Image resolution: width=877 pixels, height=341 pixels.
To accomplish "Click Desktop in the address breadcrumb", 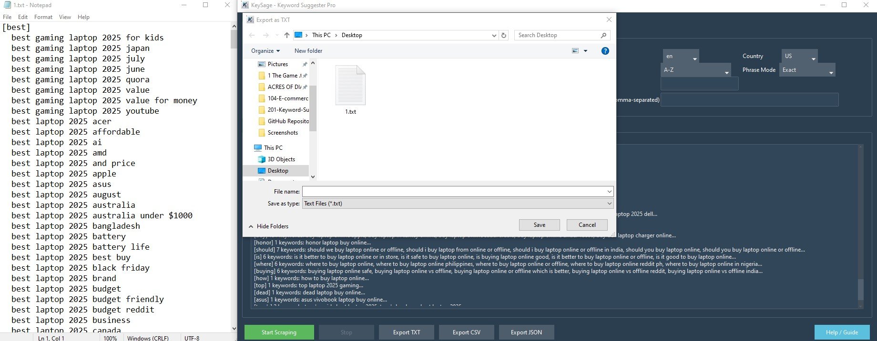I will tap(352, 35).
